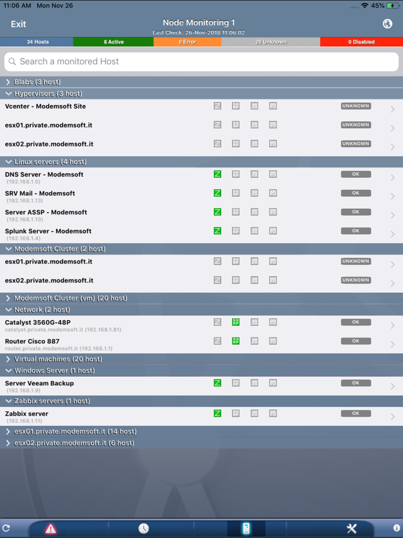Open the tools wrench tab
Screen dimensions: 403x538
[x=352, y=528]
